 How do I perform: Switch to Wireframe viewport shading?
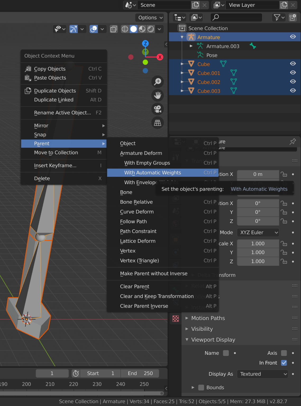[x=125, y=29]
